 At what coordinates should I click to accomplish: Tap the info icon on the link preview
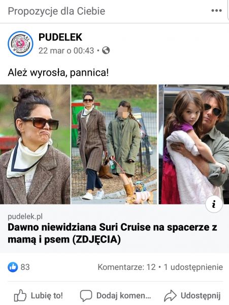pyautogui.click(x=214, y=204)
